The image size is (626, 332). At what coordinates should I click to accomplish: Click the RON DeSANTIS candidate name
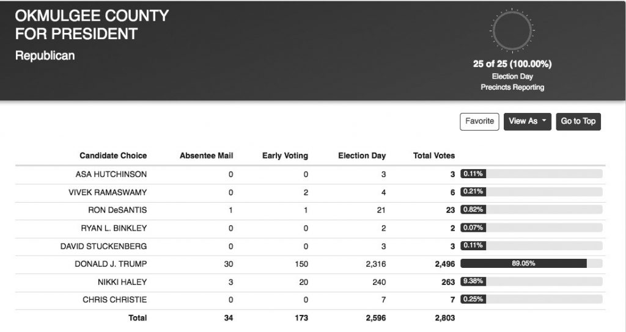pos(117,210)
